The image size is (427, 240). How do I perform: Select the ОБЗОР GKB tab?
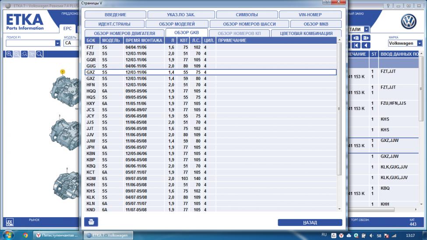pos(187,32)
